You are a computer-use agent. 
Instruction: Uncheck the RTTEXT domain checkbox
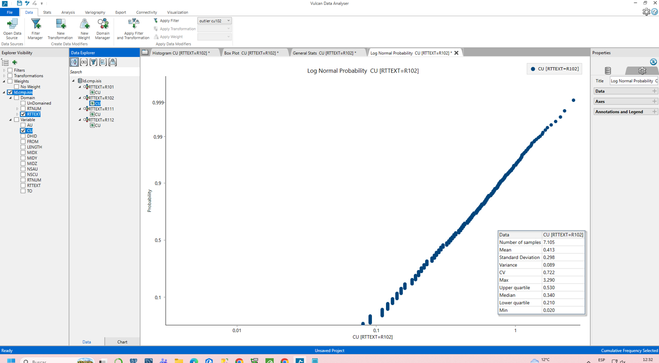[x=23, y=114]
